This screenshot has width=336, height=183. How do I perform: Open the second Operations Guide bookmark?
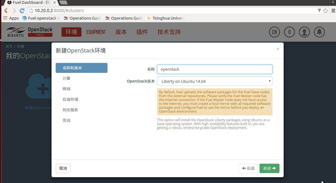pyautogui.click(x=124, y=18)
